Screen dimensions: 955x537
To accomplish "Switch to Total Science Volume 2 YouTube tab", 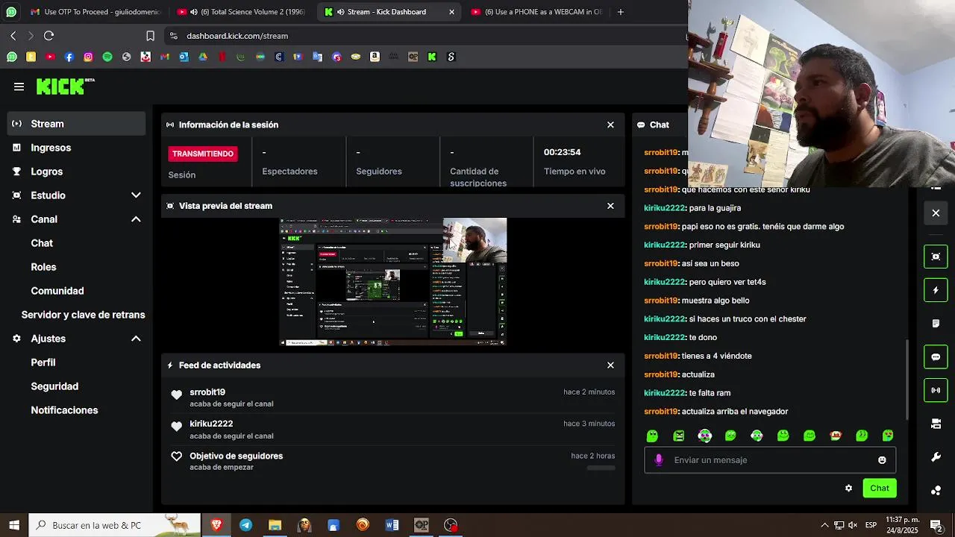I will point(242,12).
